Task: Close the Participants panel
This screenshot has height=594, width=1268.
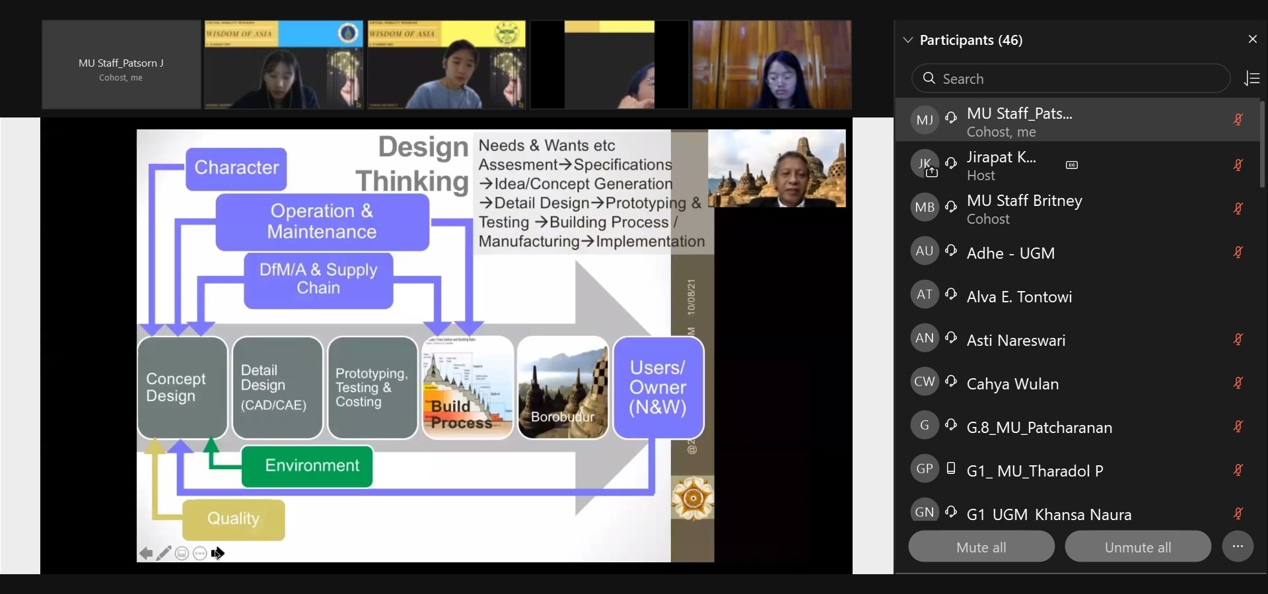Action: coord(1252,40)
